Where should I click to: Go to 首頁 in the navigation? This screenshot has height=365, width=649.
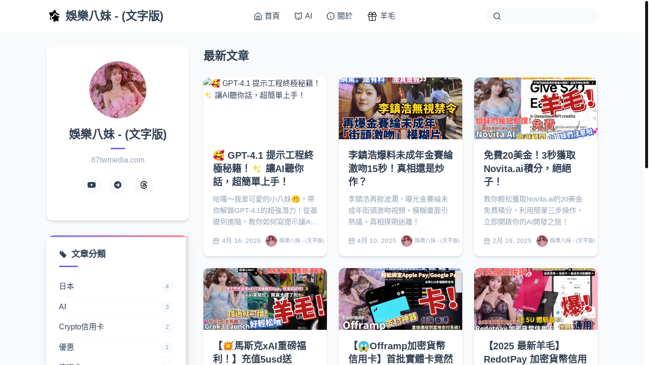(267, 16)
